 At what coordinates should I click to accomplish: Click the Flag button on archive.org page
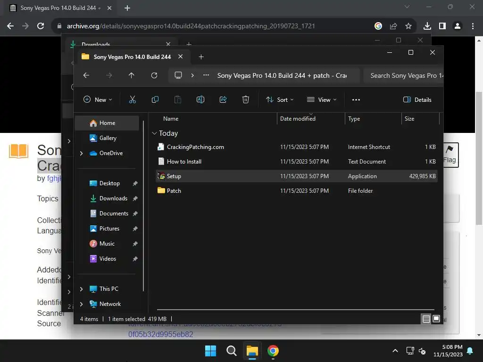[451, 155]
